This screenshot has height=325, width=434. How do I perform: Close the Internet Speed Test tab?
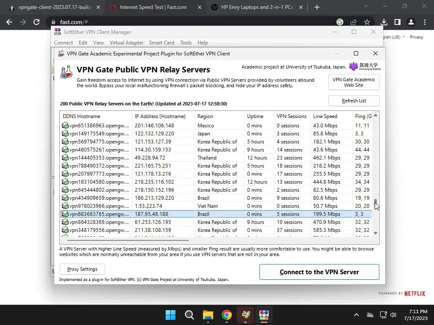click(x=200, y=7)
